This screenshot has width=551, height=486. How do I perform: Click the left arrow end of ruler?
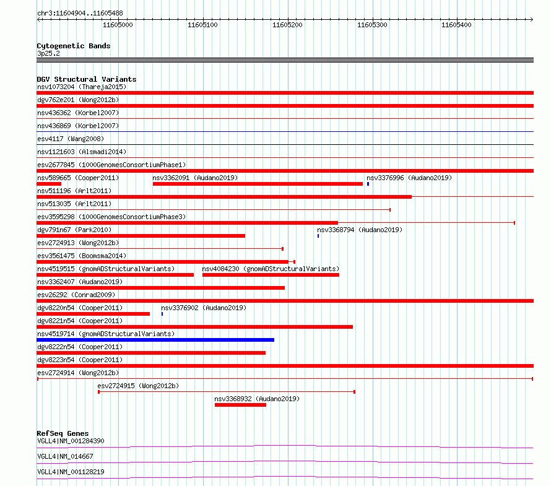coord(38,20)
